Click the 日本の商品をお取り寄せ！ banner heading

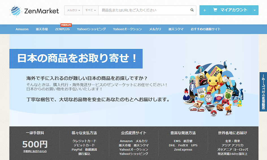(x=76, y=59)
